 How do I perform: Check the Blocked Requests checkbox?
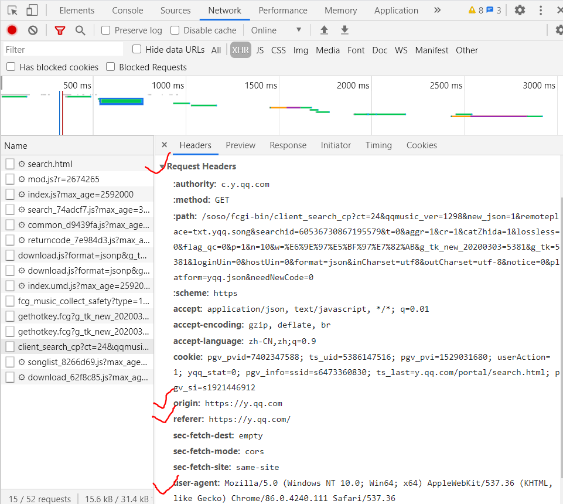(111, 67)
